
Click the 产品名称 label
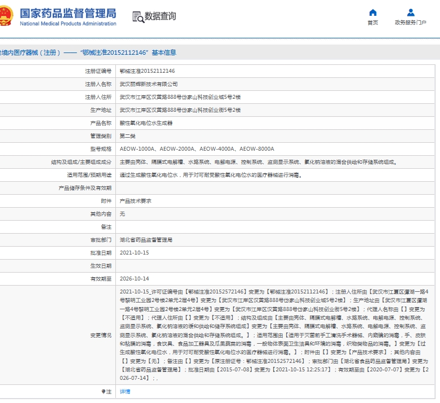click(x=101, y=123)
